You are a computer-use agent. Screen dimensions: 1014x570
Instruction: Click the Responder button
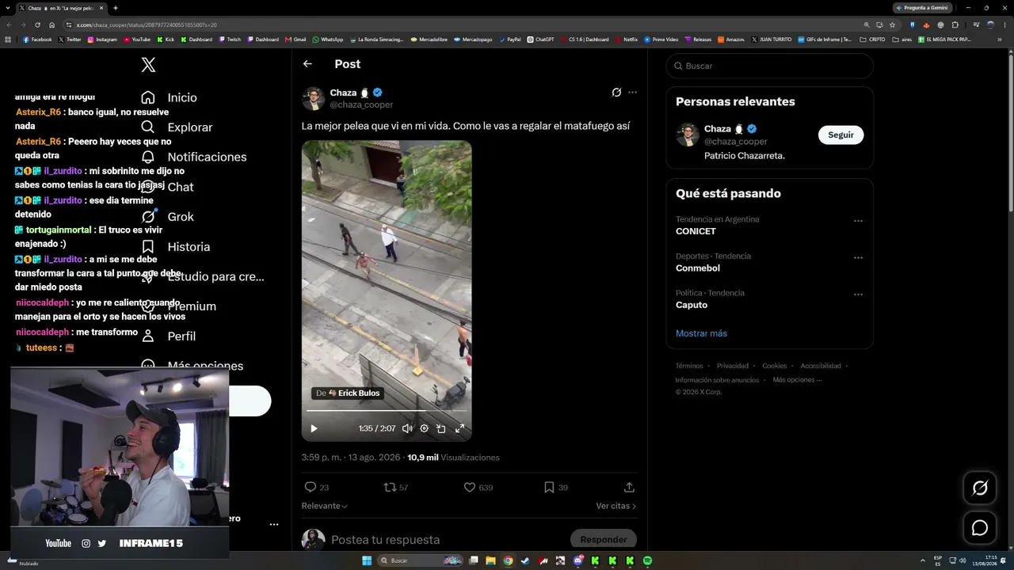coord(603,539)
